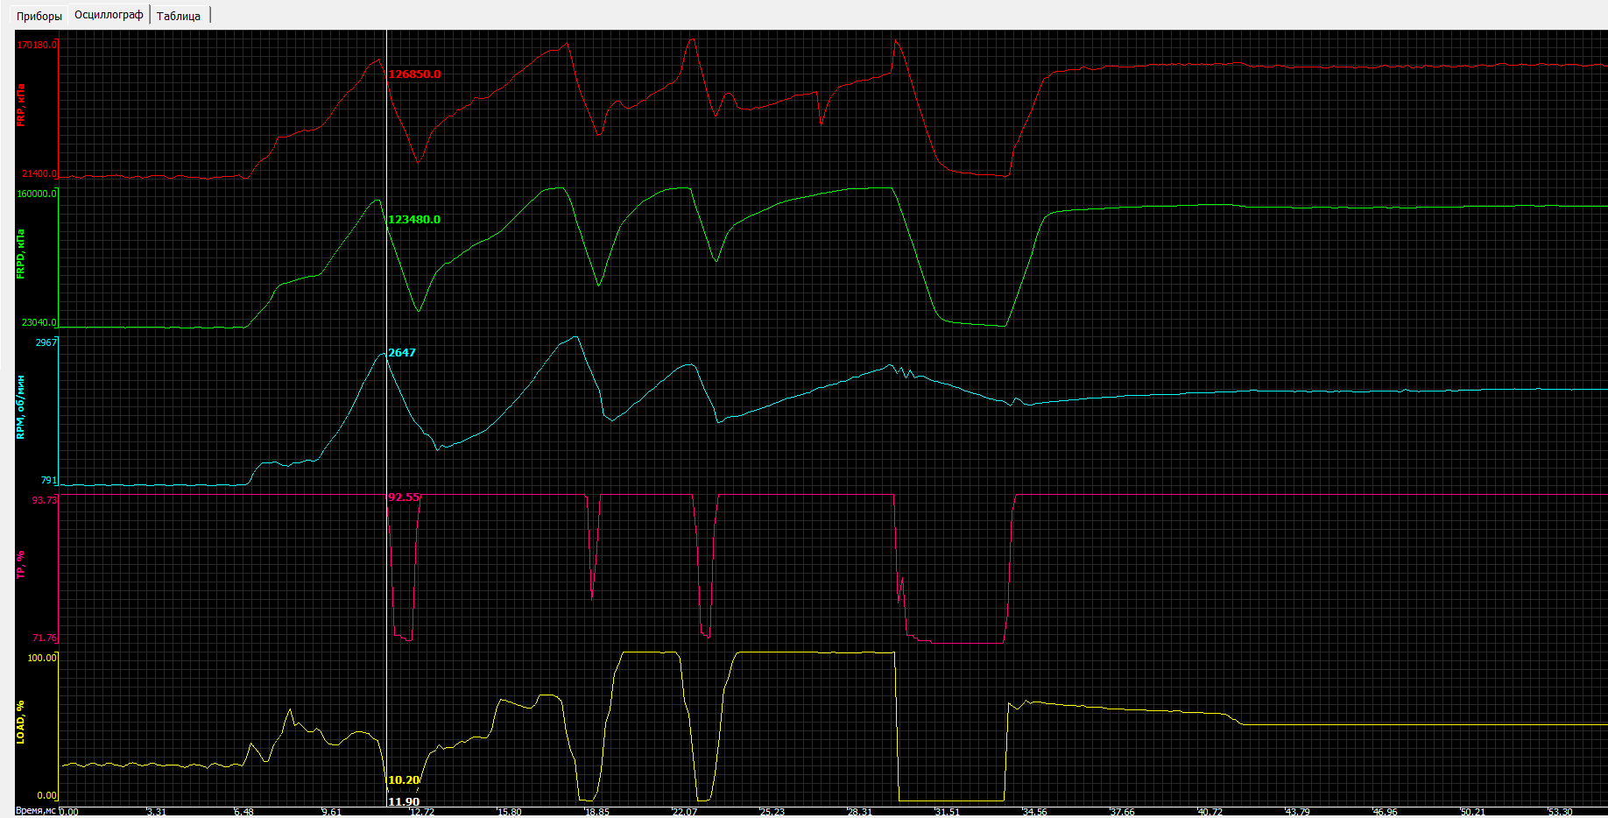Click the RPM minimum scale value 791

point(49,481)
